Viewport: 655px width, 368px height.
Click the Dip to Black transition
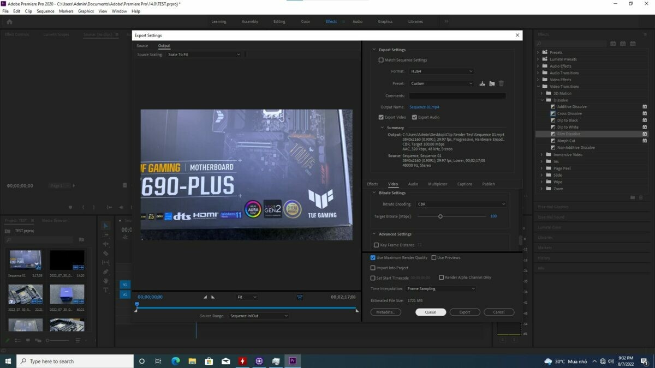click(x=568, y=120)
